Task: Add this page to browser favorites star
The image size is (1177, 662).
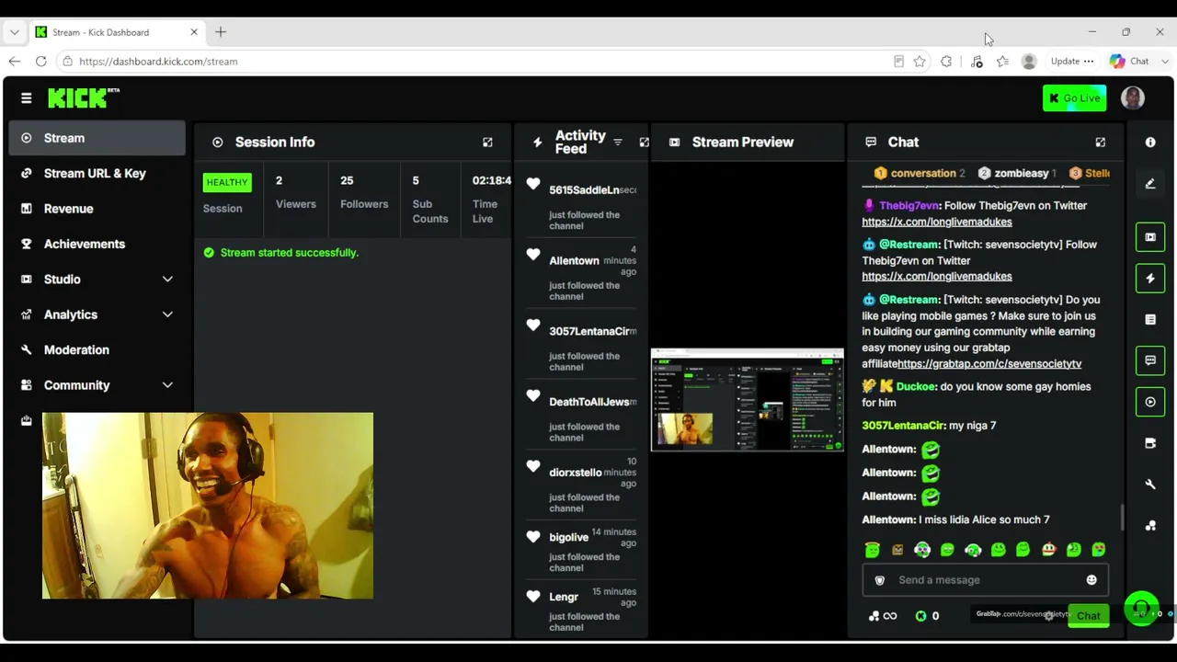Action: (x=920, y=62)
